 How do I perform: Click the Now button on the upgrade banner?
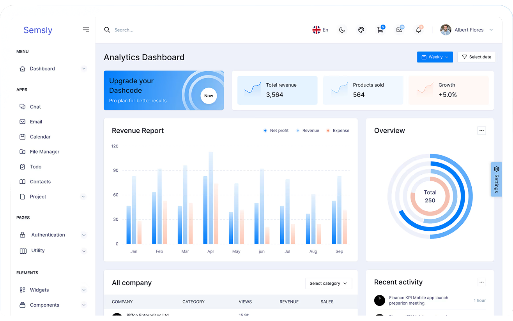[x=209, y=96]
